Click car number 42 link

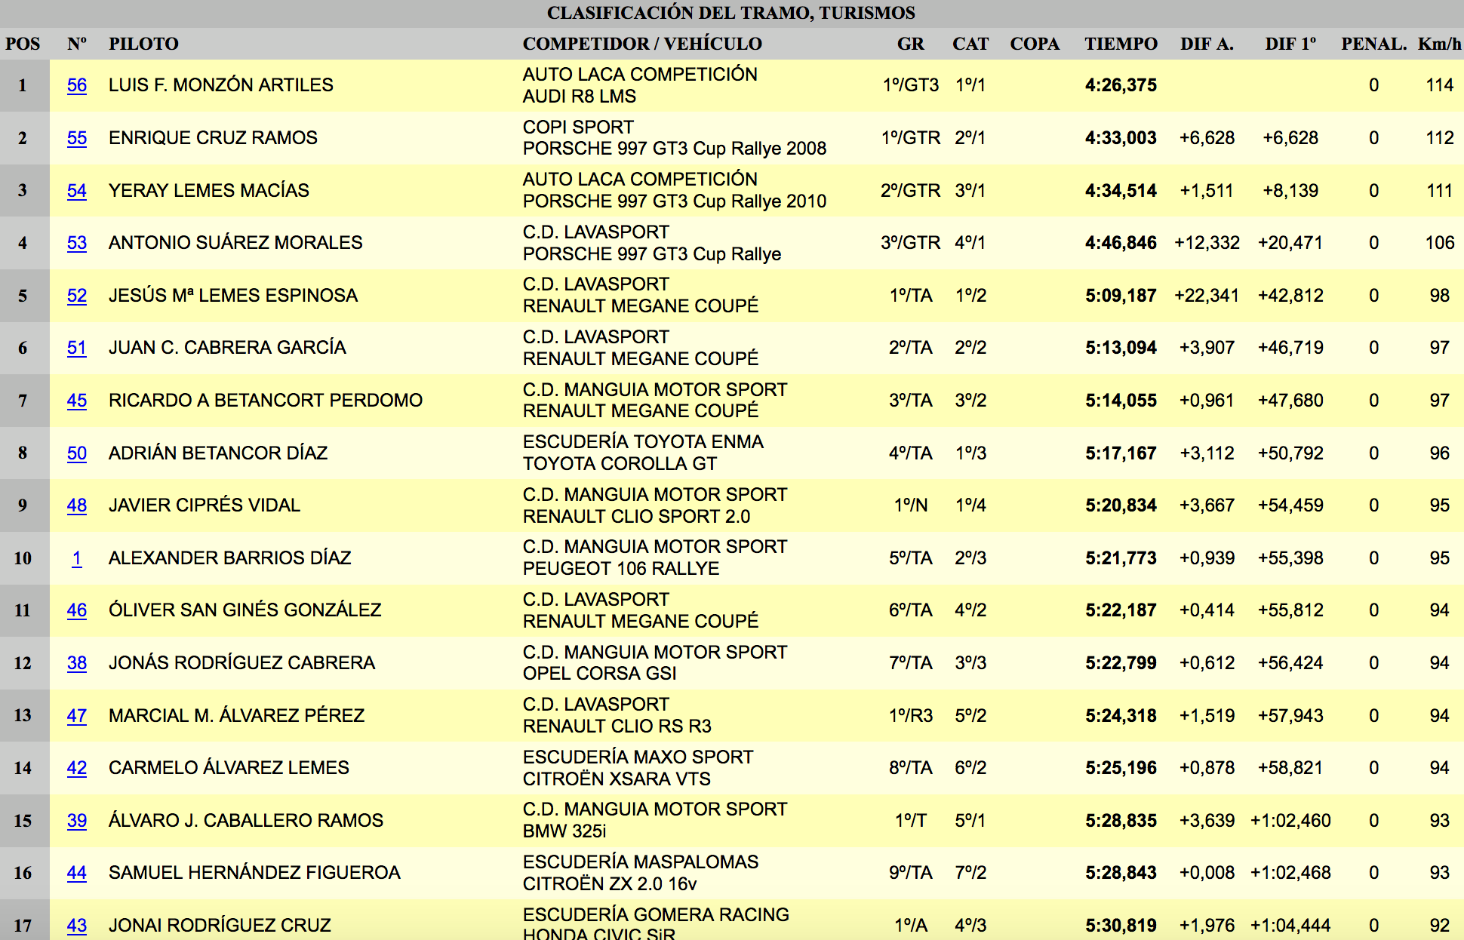pos(76,768)
